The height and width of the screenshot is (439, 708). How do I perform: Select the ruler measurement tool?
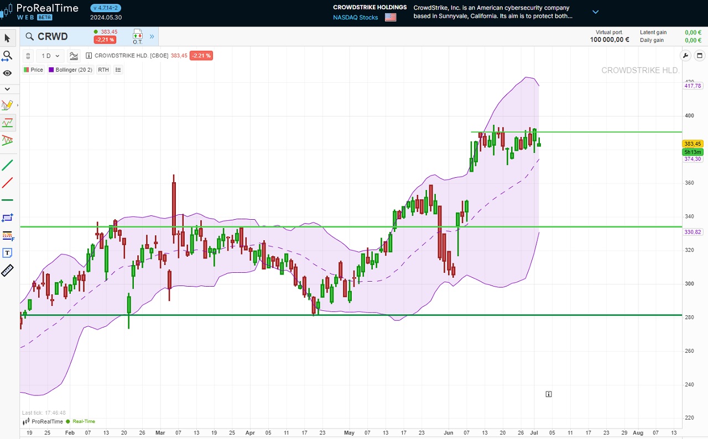7,271
